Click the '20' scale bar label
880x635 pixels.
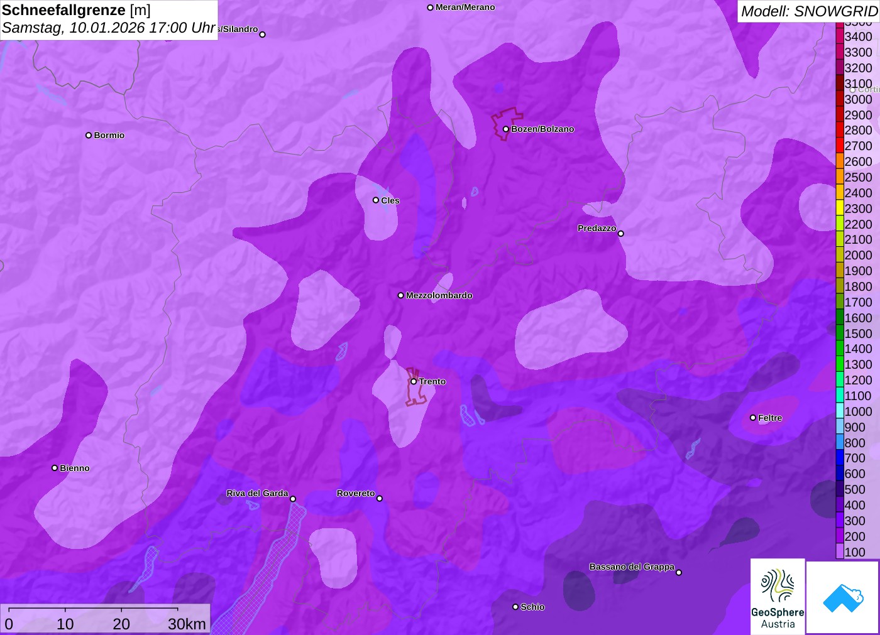point(121,624)
